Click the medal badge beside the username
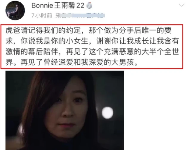Image resolution: width=188 pixels, height=150 pixels. click(89, 6)
